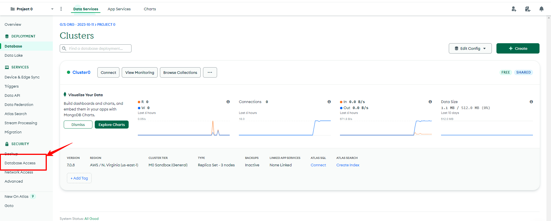Viewport: 551px width, 221px height.
Task: Click the invite user icon
Action: tap(514, 9)
